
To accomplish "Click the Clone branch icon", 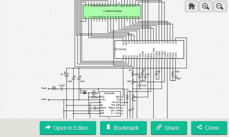I will (x=199, y=127).
